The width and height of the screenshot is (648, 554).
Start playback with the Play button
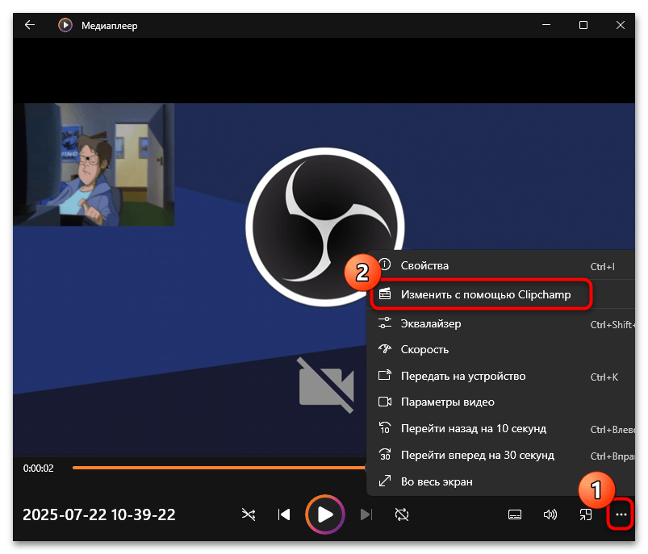click(325, 514)
